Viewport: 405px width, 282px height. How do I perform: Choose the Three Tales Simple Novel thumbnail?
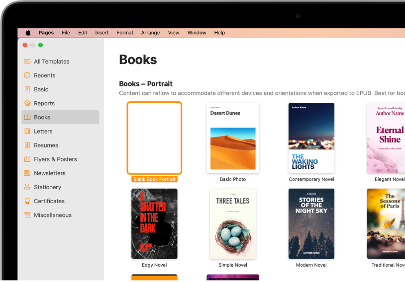pos(233,224)
